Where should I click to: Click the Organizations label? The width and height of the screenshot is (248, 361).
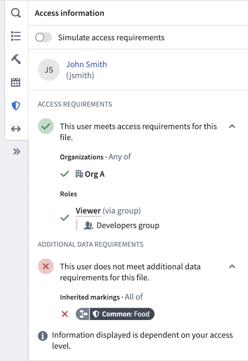[82, 157]
